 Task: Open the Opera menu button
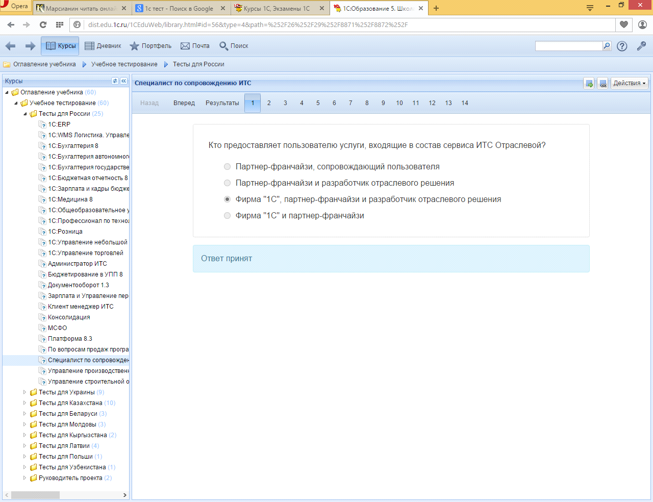15,7
